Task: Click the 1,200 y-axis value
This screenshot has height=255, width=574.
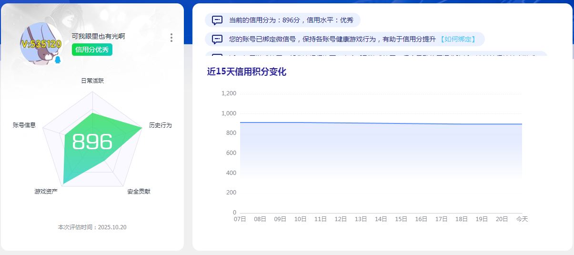Action: (x=229, y=93)
